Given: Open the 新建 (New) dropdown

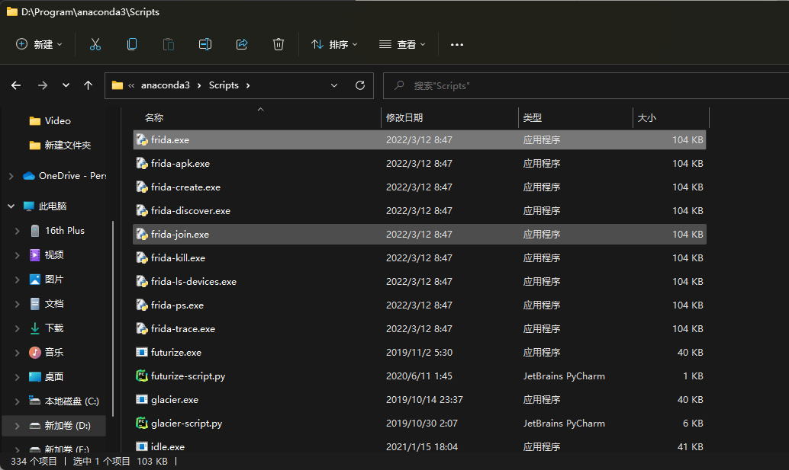Looking at the screenshot, I should [x=39, y=44].
